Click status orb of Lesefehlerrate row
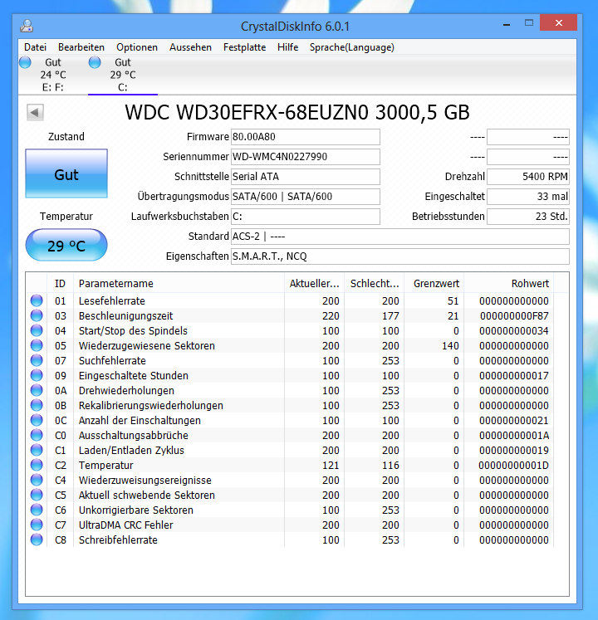The height and width of the screenshot is (620, 598). pyautogui.click(x=37, y=300)
